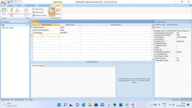Open All Tables navigation dropdown

25,22
